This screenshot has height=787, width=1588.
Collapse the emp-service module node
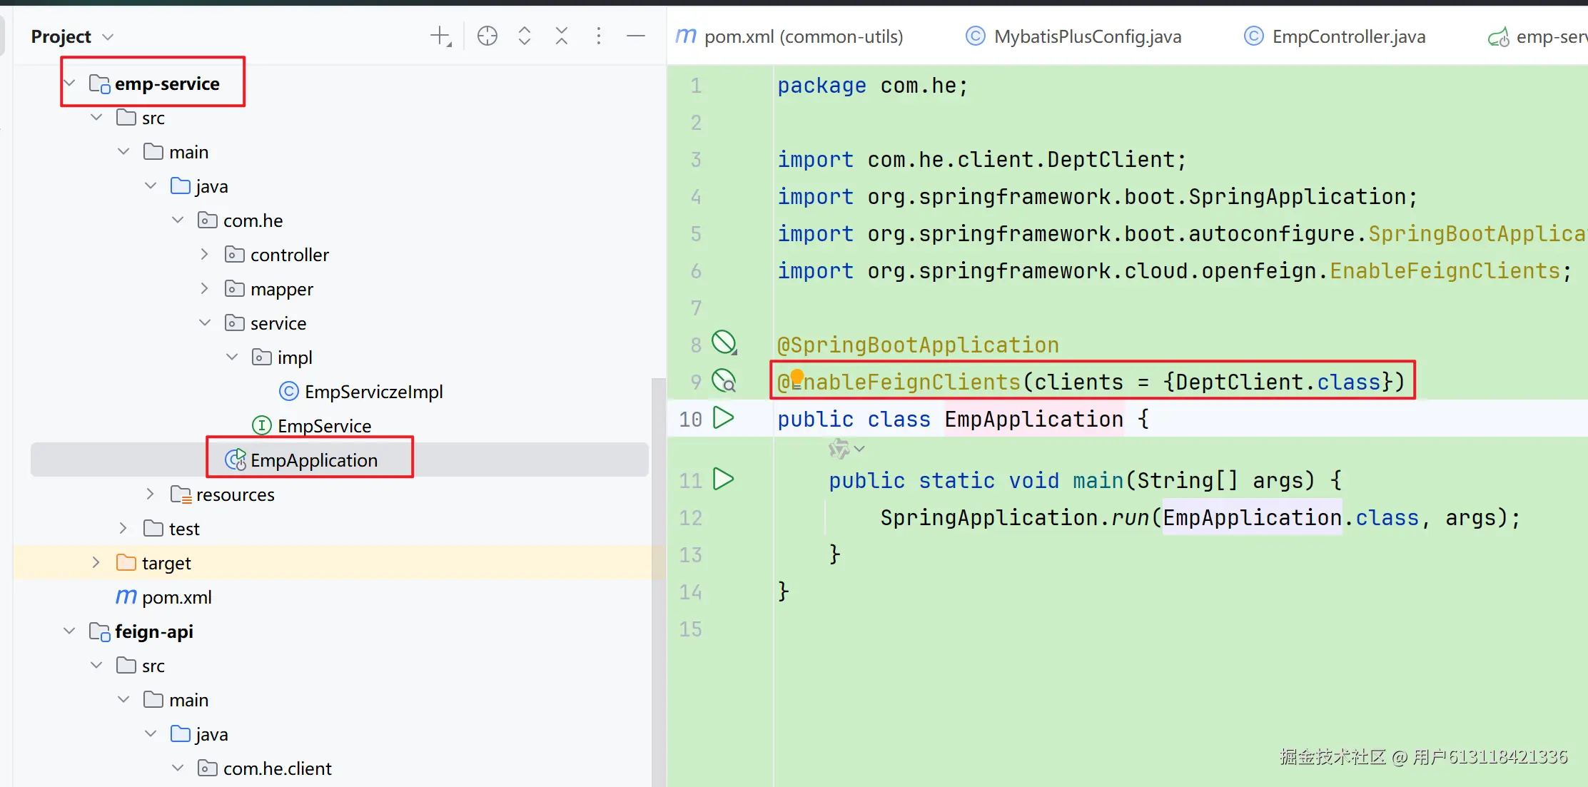pyautogui.click(x=70, y=83)
